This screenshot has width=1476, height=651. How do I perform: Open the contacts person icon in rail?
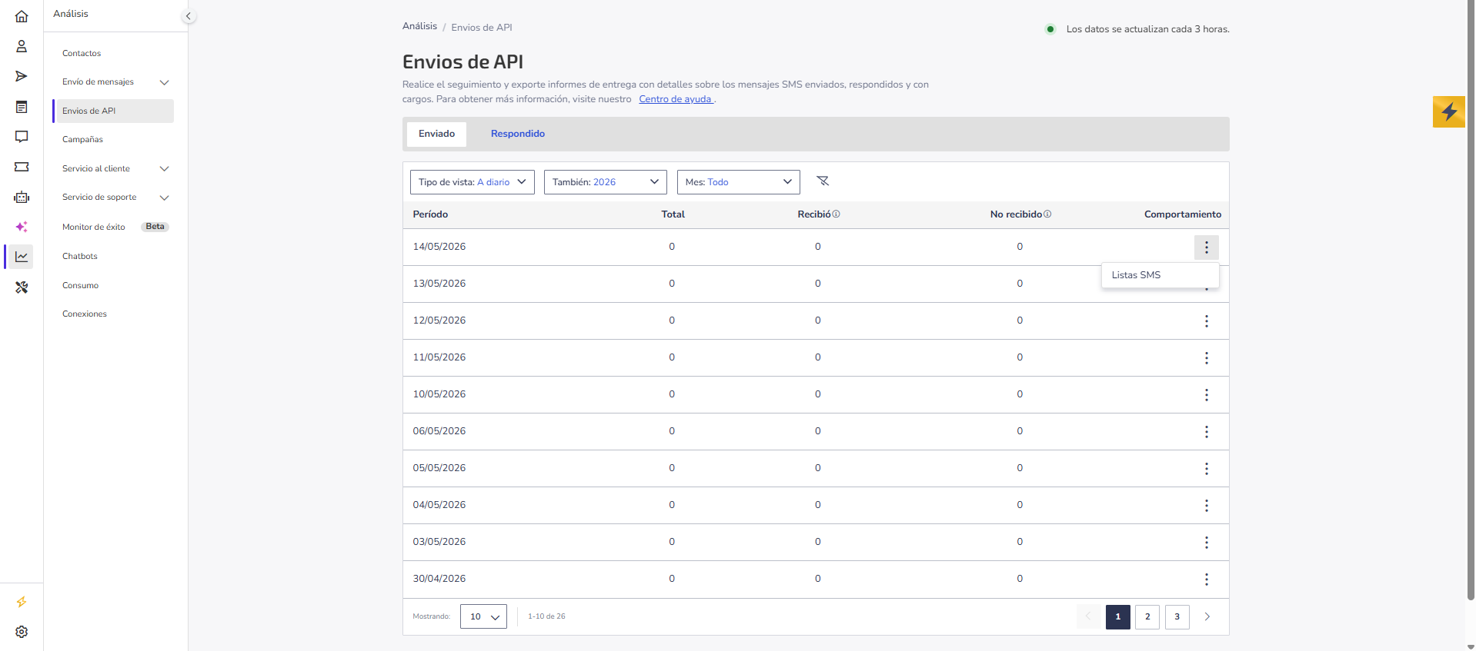point(22,46)
